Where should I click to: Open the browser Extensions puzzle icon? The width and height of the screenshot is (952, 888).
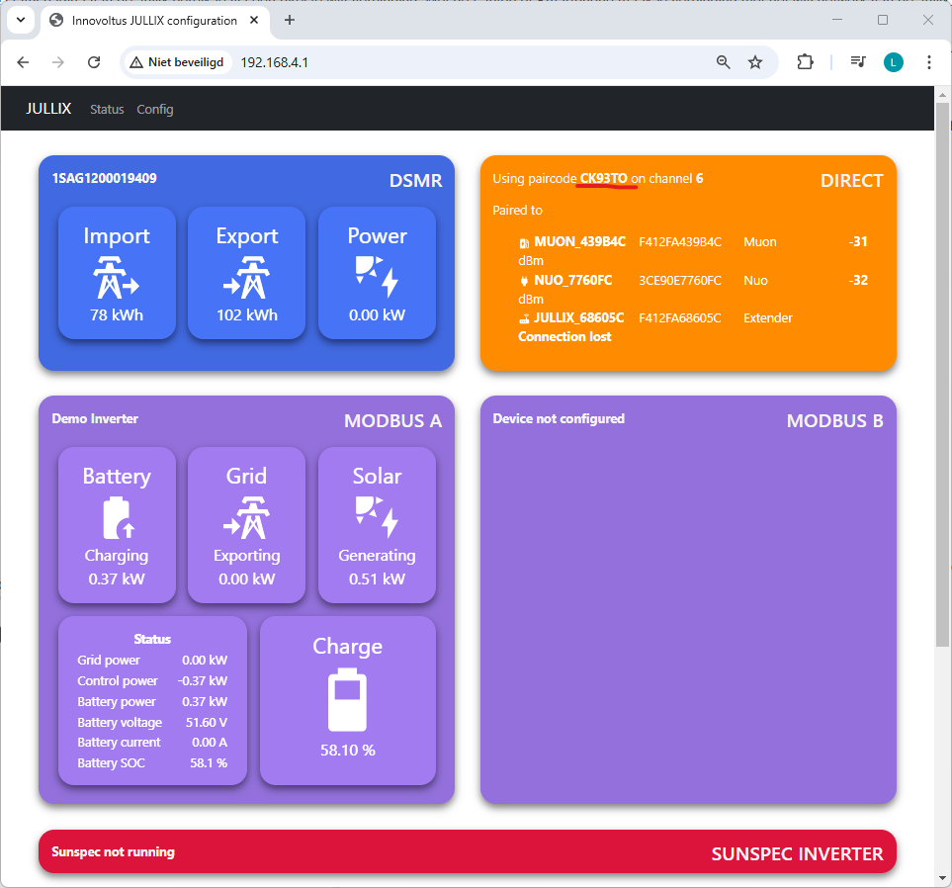(805, 62)
